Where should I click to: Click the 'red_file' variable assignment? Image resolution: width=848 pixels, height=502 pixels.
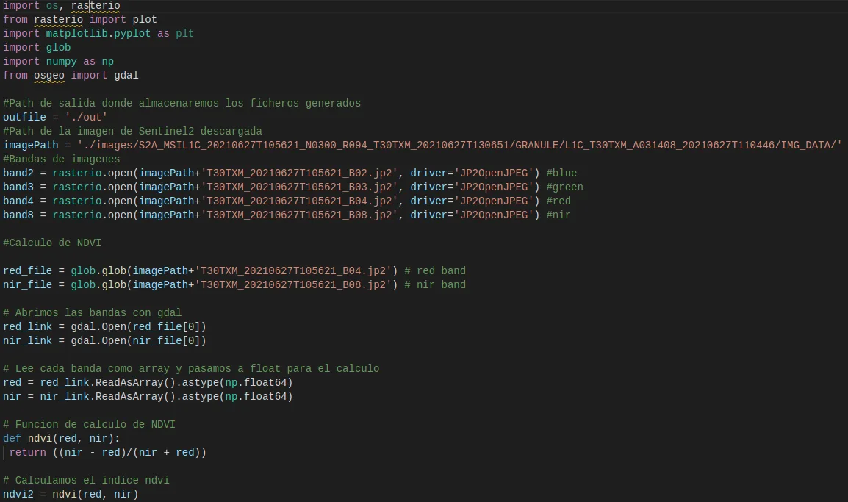(28, 271)
